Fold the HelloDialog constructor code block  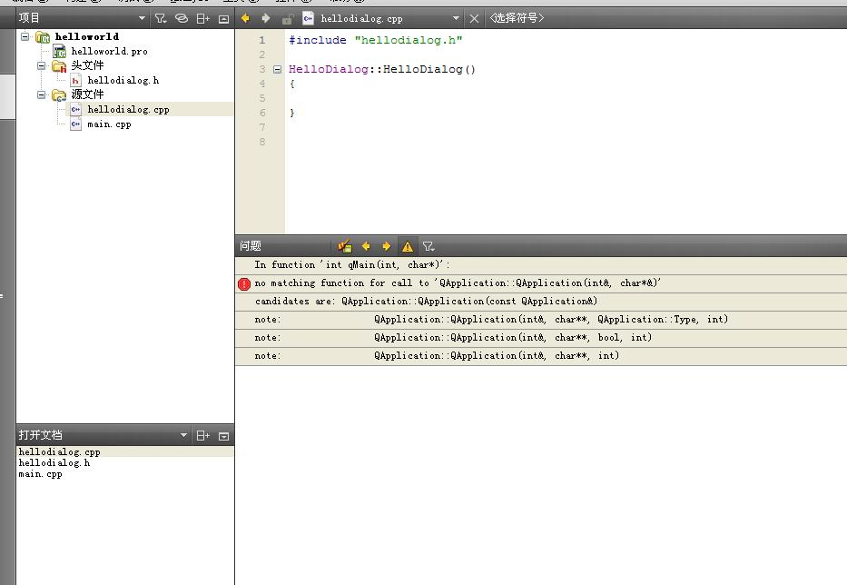[x=277, y=69]
